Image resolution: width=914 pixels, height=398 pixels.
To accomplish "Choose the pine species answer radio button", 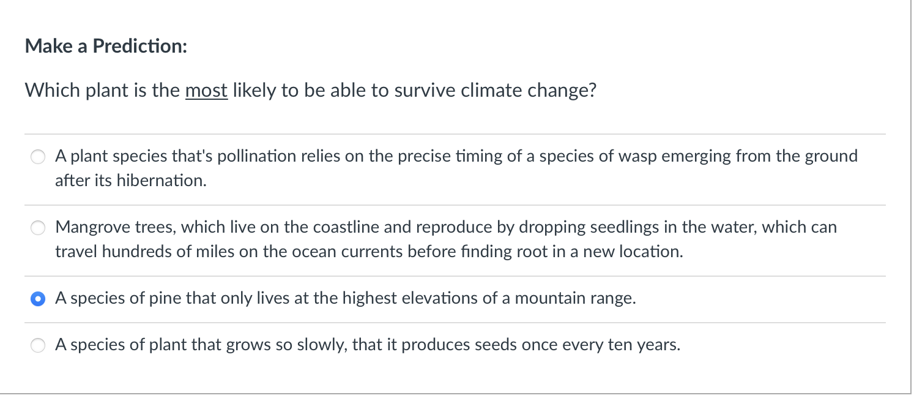I will click(x=37, y=299).
